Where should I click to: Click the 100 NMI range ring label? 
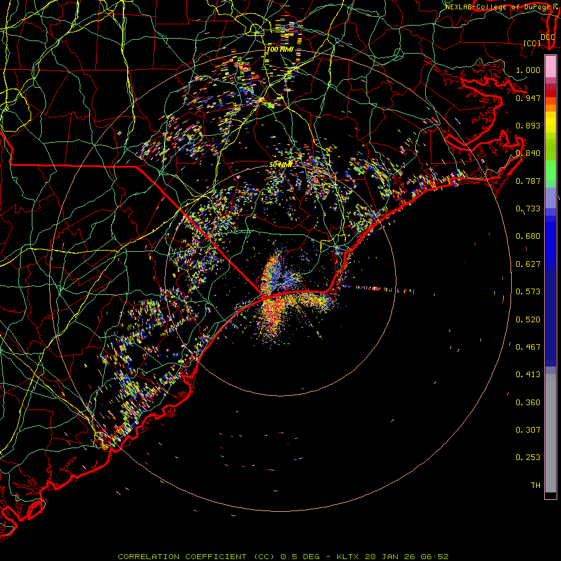click(x=280, y=49)
